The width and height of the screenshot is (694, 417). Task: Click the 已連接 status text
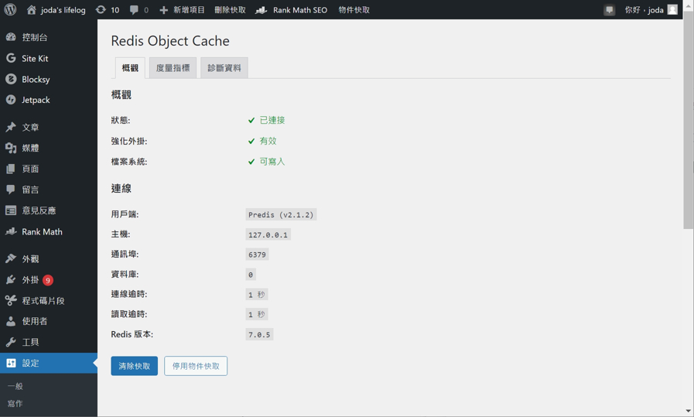pyautogui.click(x=272, y=120)
